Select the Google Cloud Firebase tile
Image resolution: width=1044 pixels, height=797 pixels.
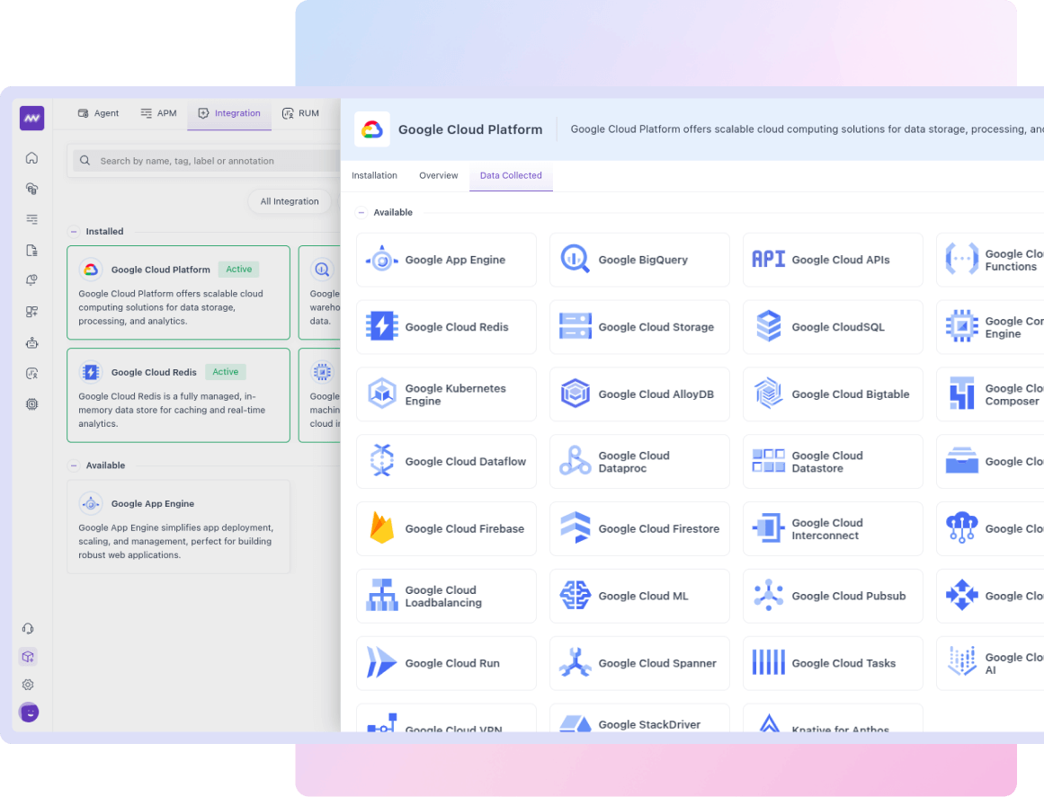[446, 529]
